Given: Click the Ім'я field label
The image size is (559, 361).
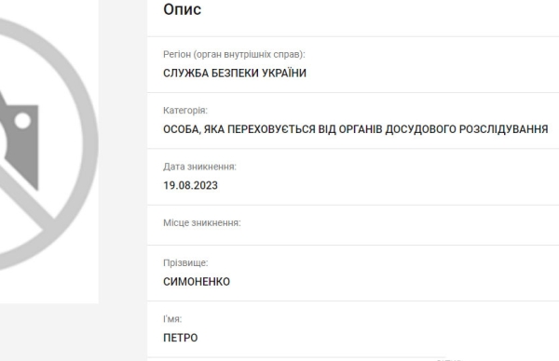Looking at the screenshot, I should click(x=172, y=319).
